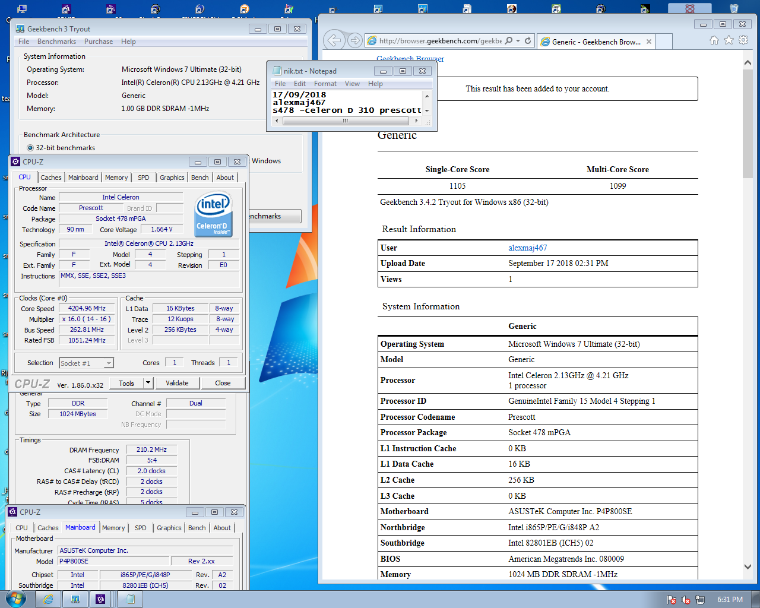Open Notepad Edit menu
The image size is (760, 608).
[300, 84]
